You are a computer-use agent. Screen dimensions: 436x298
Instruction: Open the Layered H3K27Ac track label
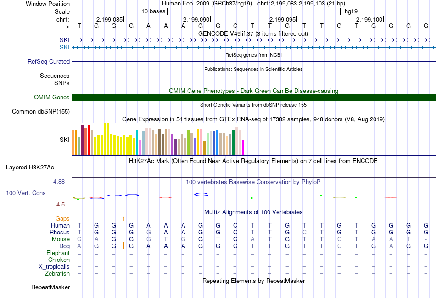tap(30, 167)
